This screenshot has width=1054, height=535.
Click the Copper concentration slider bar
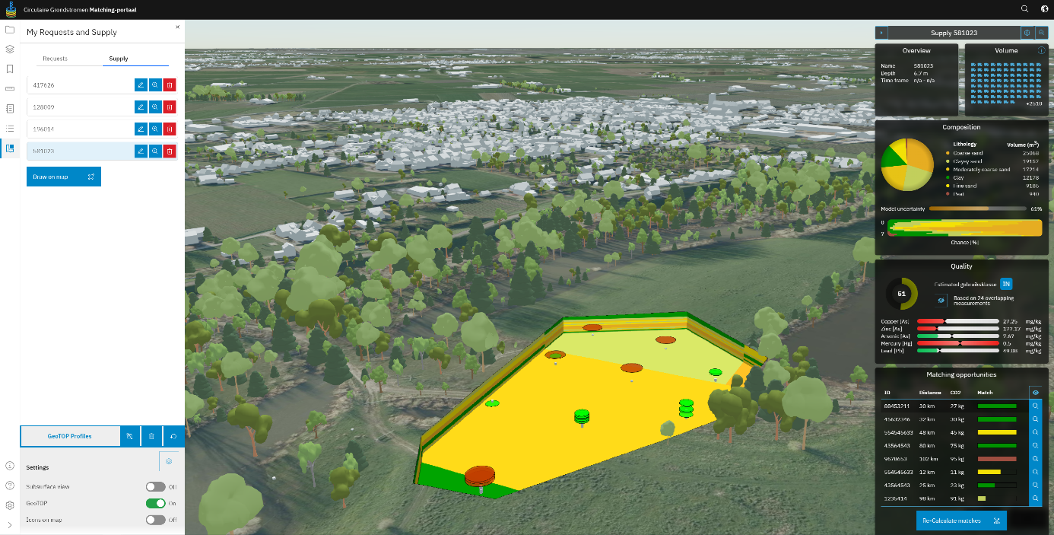tap(958, 322)
